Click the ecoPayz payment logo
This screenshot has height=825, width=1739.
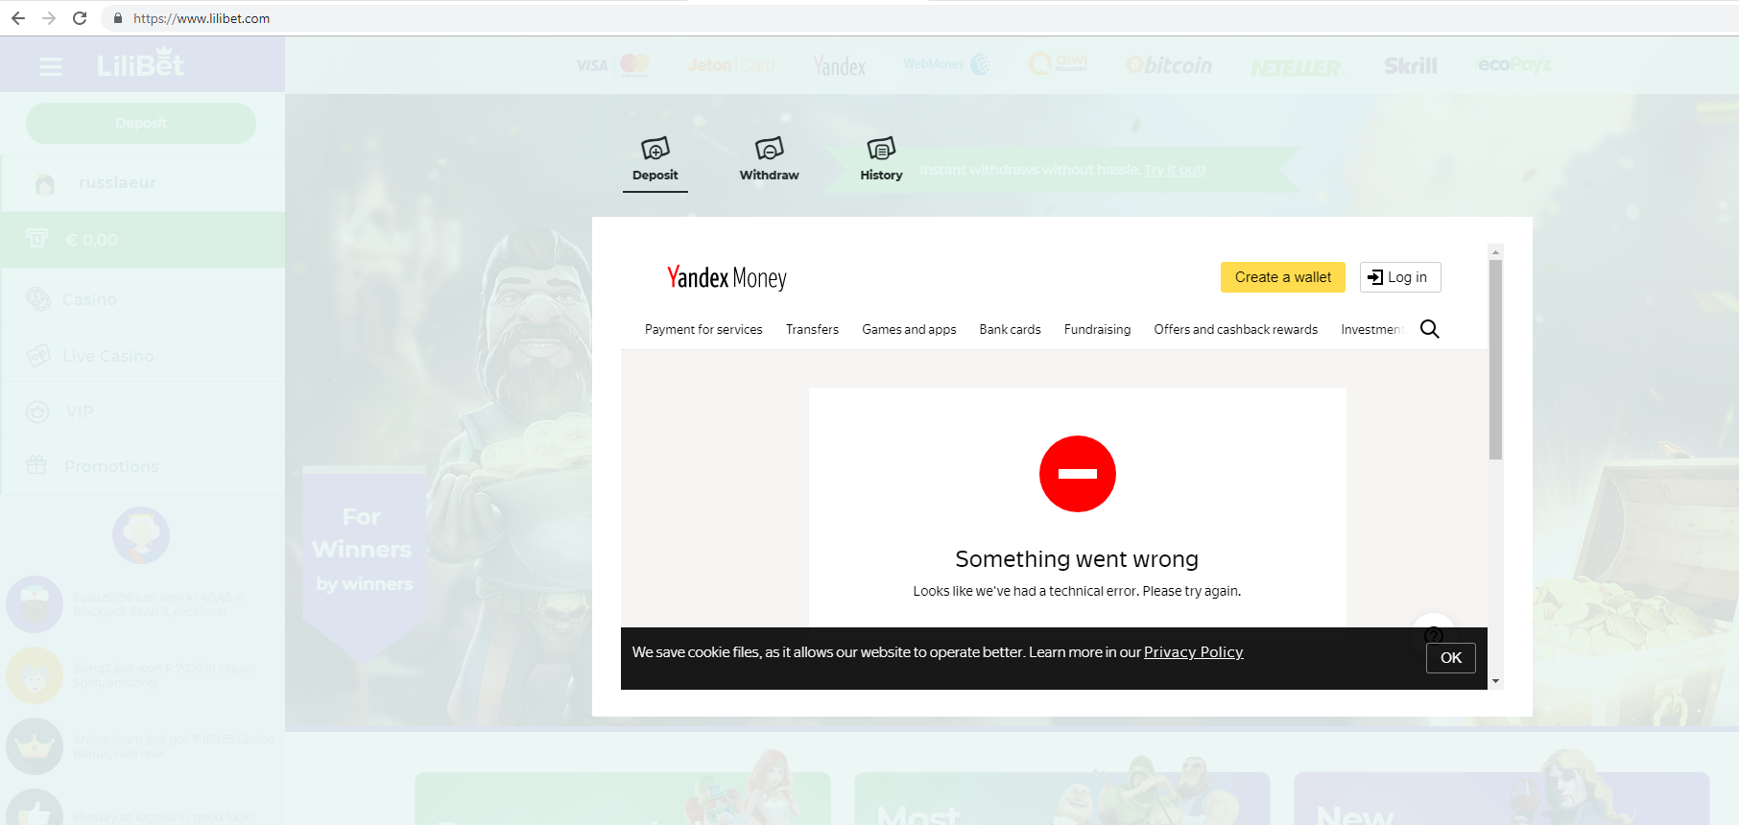[x=1514, y=64]
